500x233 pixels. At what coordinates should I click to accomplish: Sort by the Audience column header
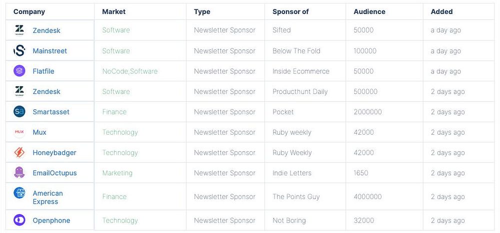click(369, 11)
